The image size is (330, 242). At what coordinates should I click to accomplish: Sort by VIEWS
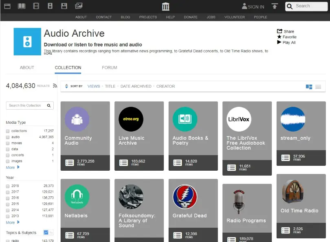(94, 86)
